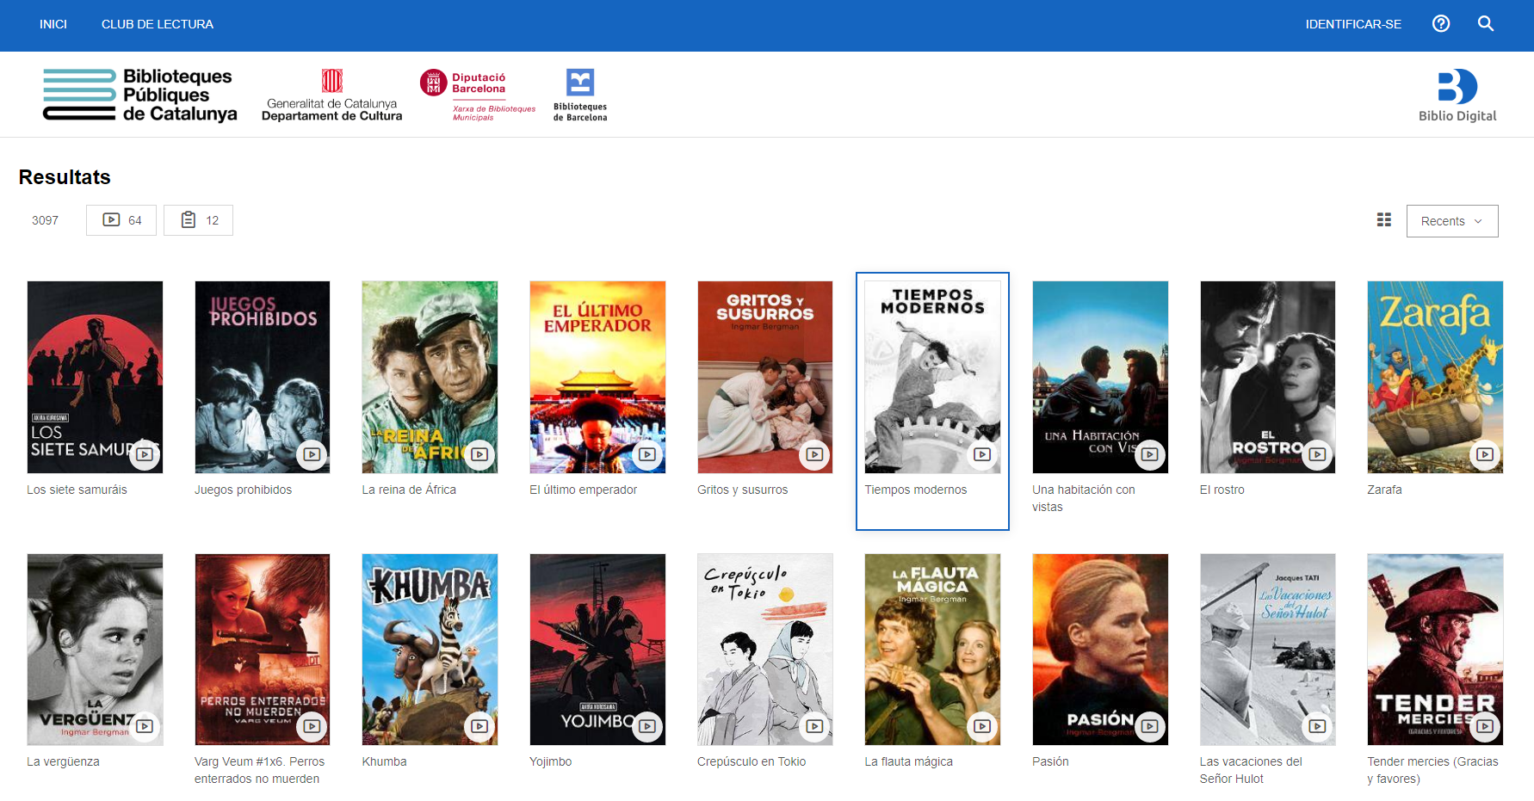Viewport: 1534px width, 801px height.
Task: Play icon on La flauta mágica cover
Action: 982,726
